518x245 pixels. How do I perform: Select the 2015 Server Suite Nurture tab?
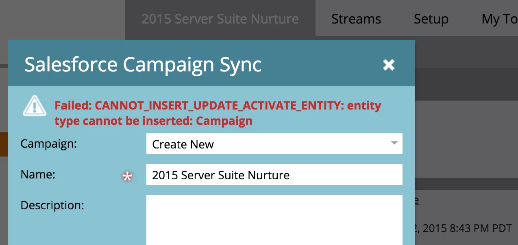(220, 19)
